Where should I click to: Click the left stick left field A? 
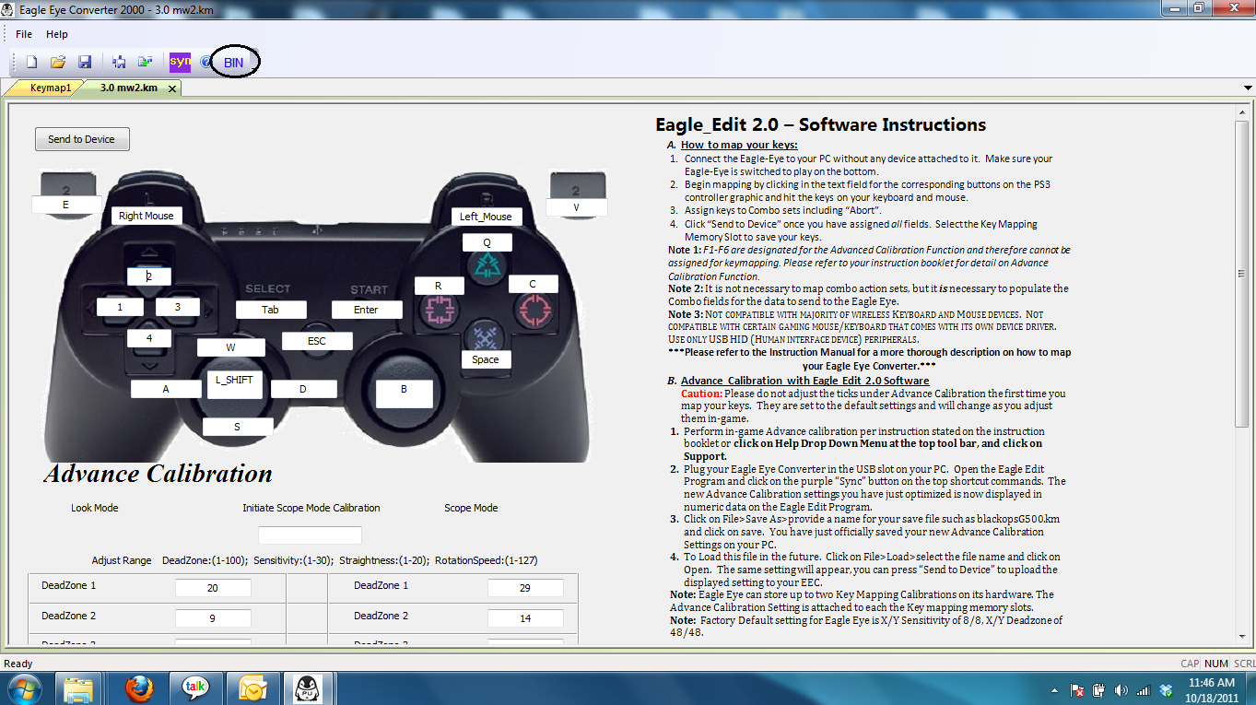point(166,389)
